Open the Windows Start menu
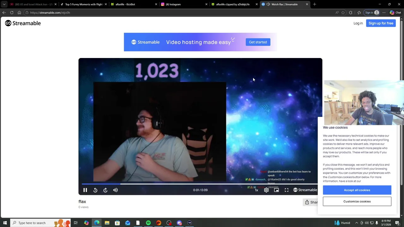 (5, 223)
